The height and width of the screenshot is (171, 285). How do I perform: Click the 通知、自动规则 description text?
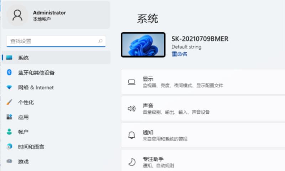pyautogui.click(x=158, y=166)
